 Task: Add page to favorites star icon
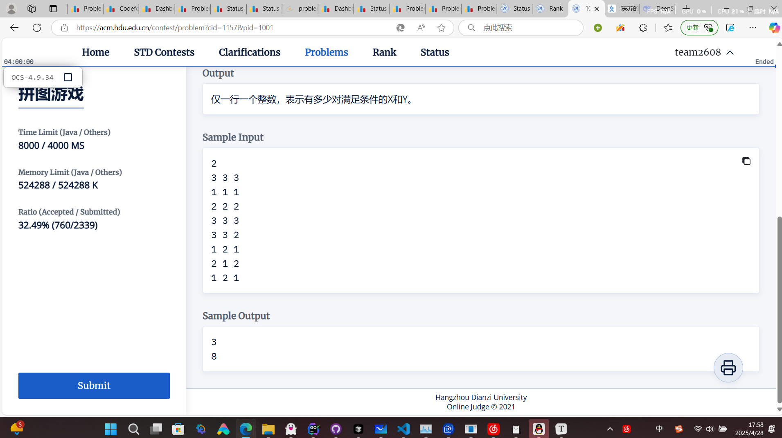[x=441, y=28]
